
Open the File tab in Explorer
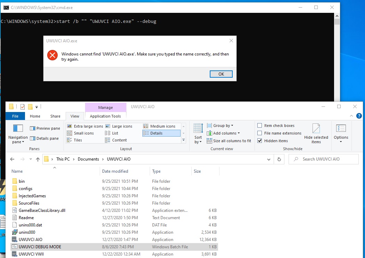[15, 116]
